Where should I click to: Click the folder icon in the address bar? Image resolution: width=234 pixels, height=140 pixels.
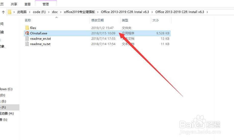pos(9,12)
